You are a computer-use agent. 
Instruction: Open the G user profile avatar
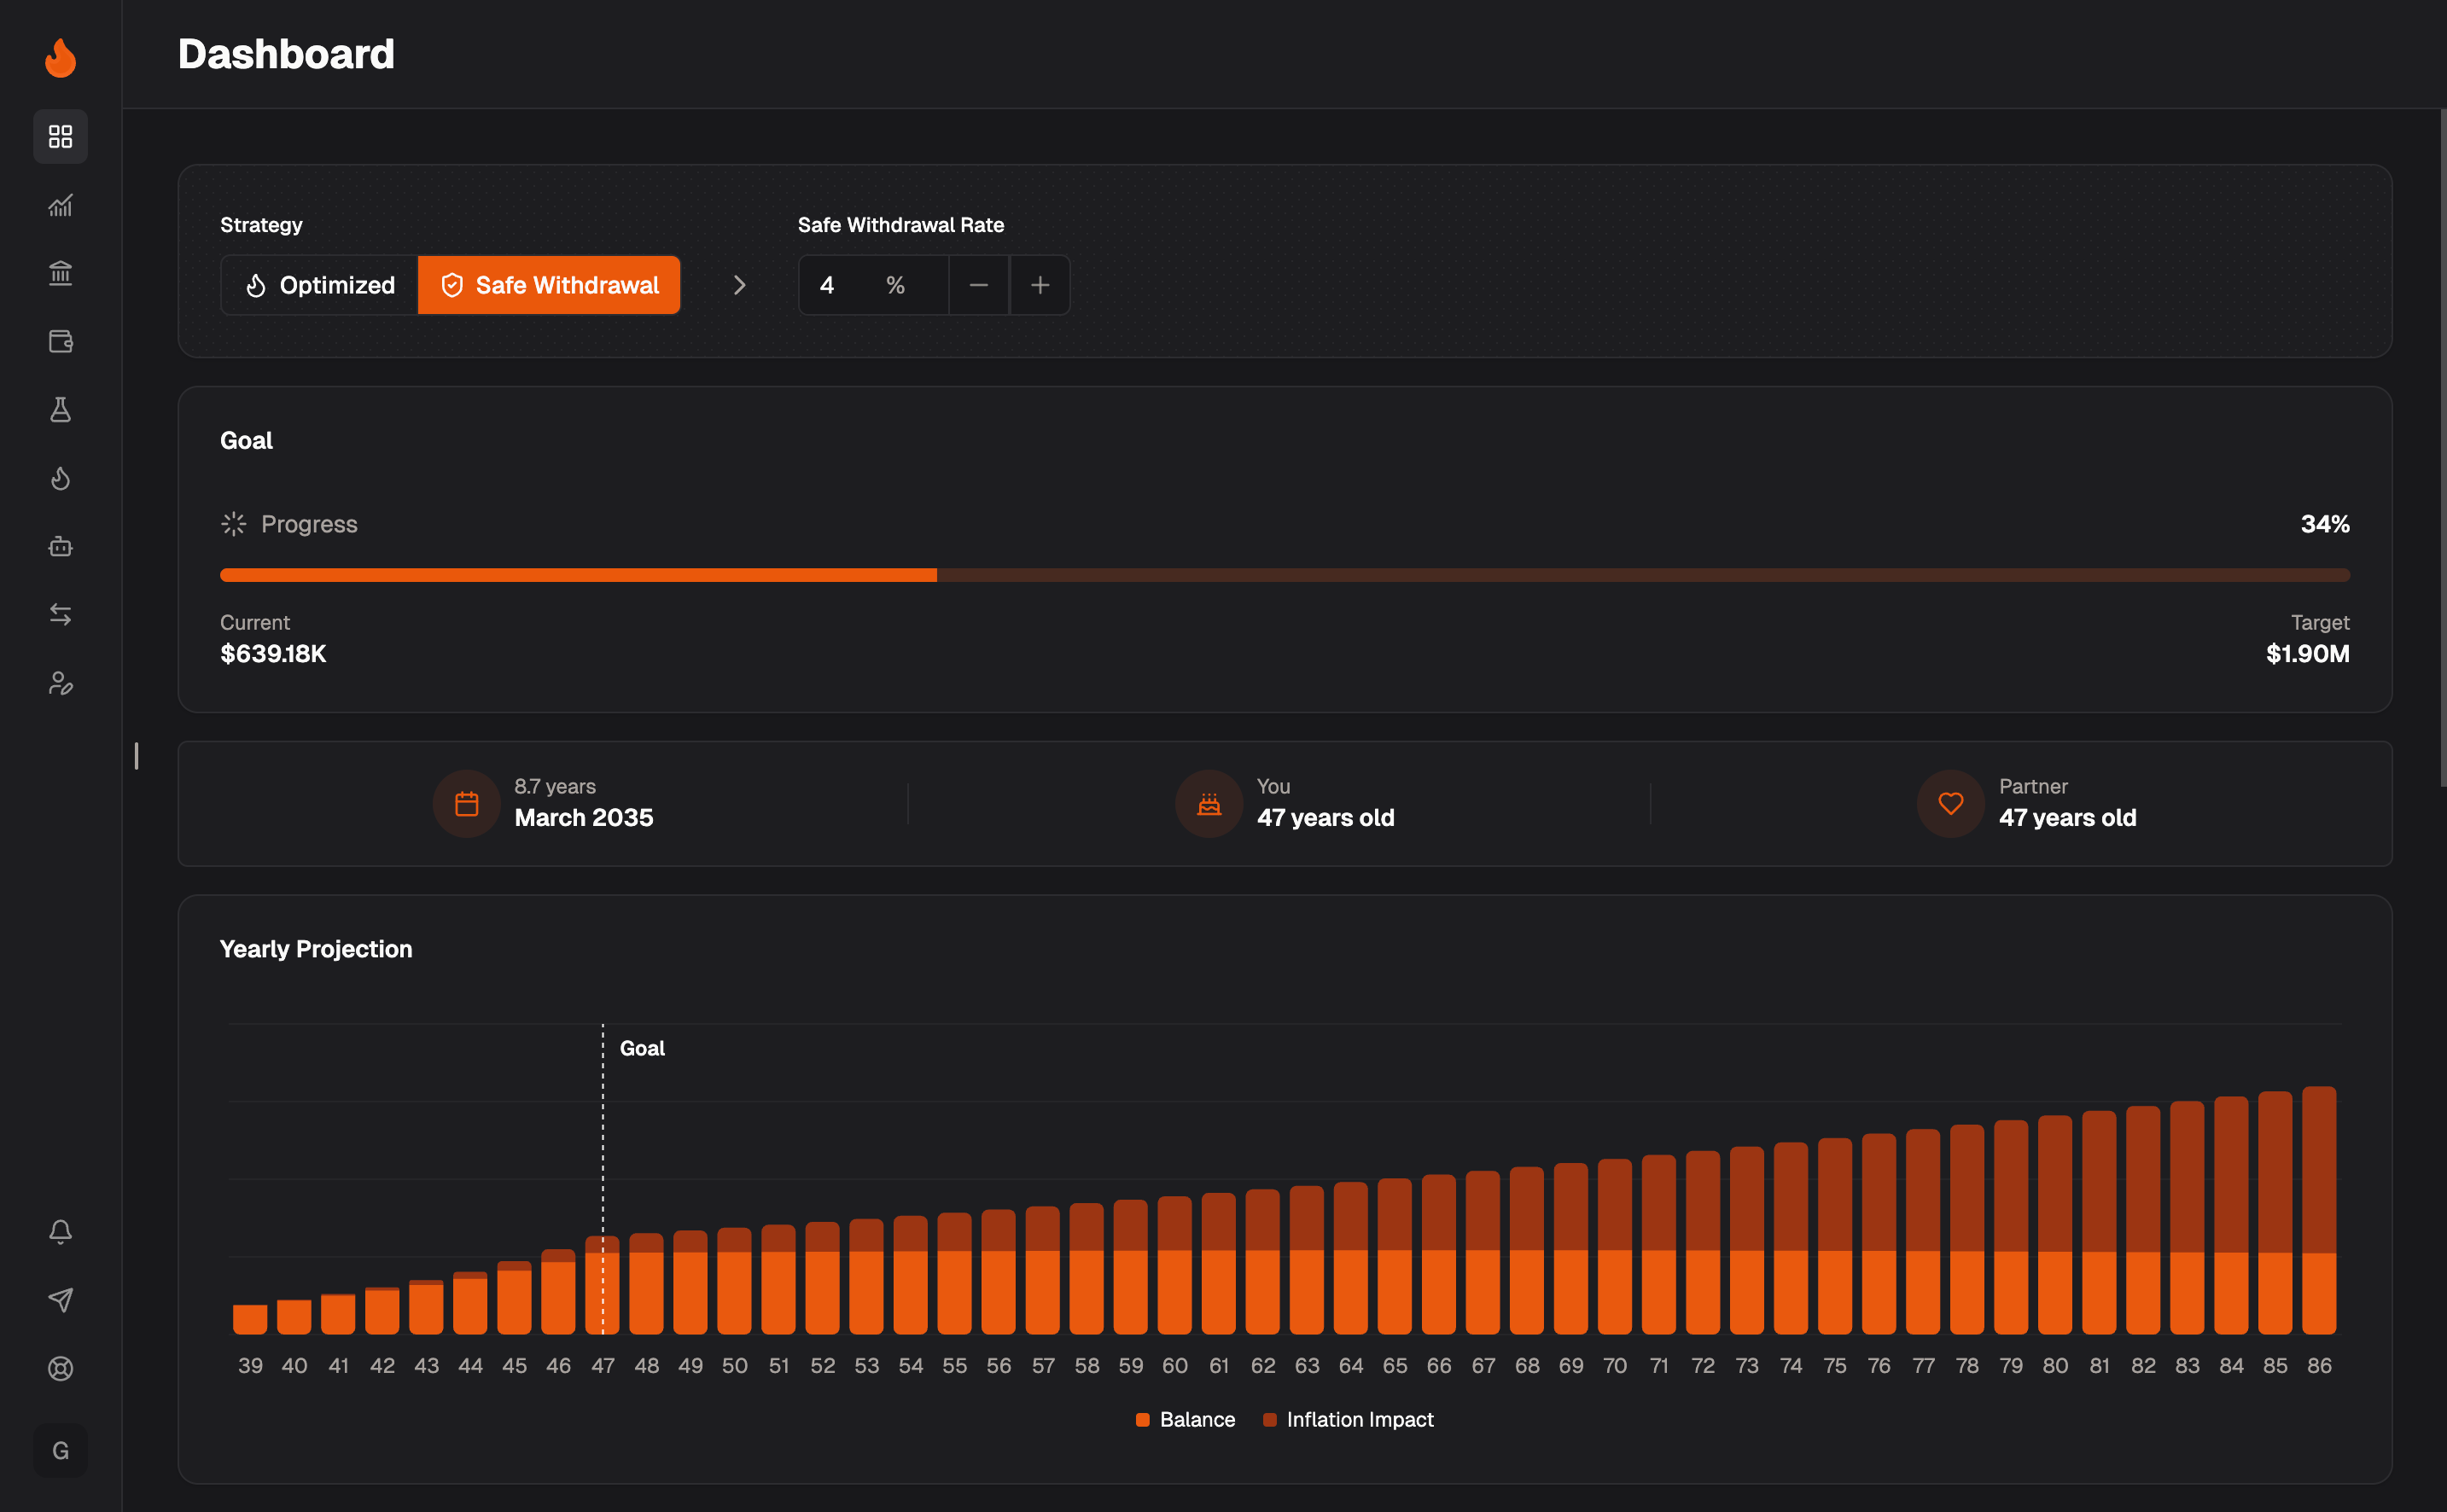point(60,1450)
